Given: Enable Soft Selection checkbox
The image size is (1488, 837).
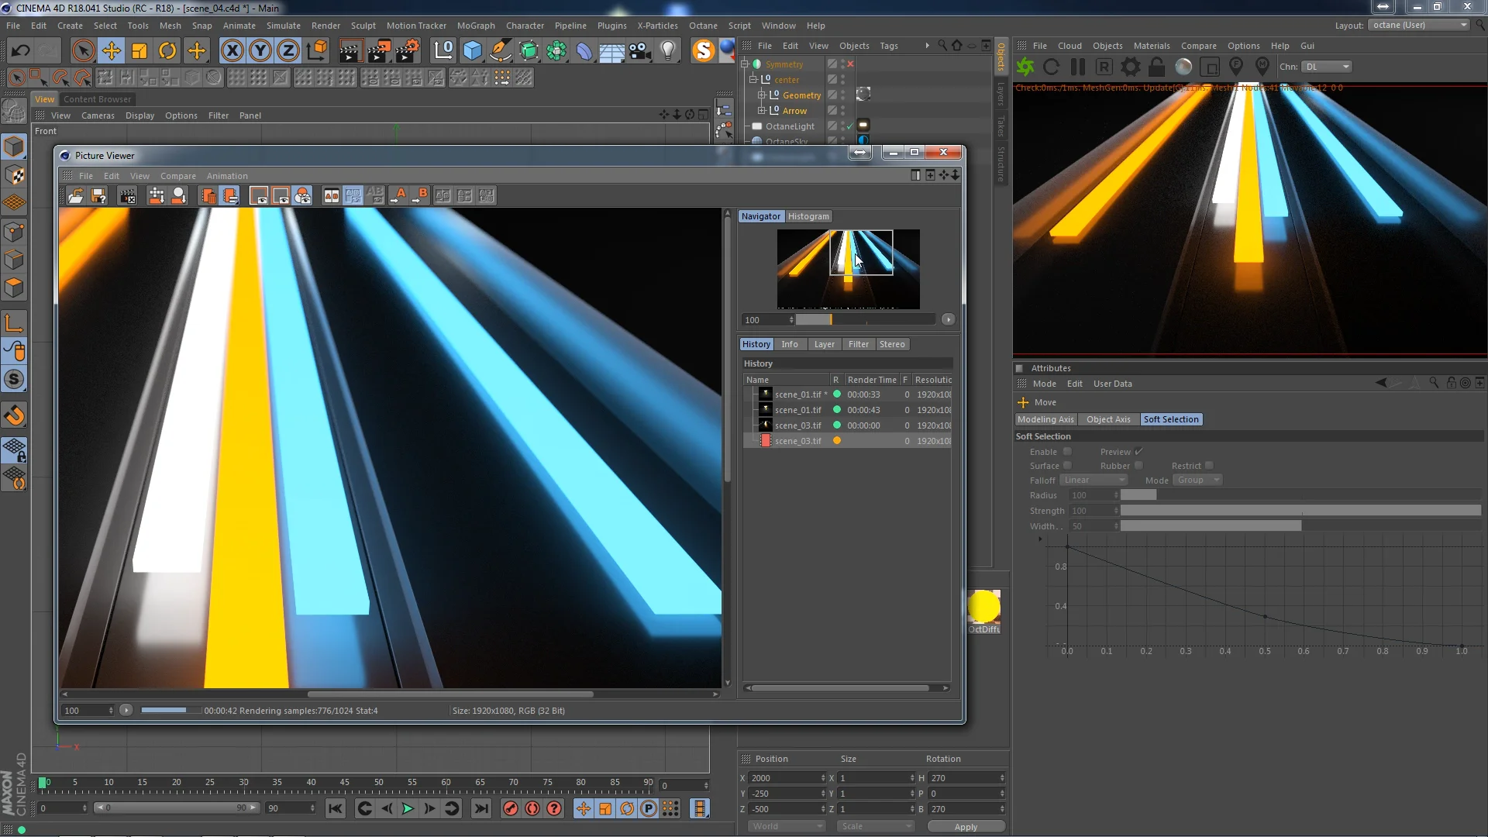Looking at the screenshot, I should (1067, 451).
